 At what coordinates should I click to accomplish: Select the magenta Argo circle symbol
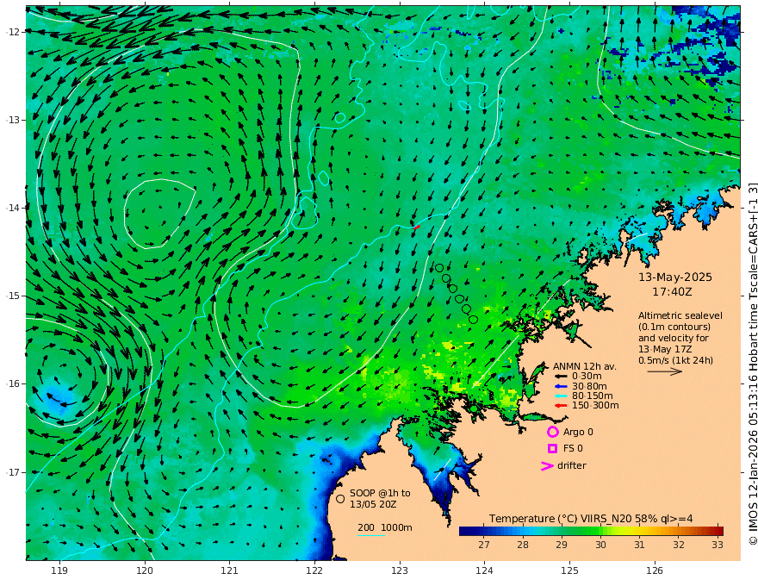[x=552, y=432]
